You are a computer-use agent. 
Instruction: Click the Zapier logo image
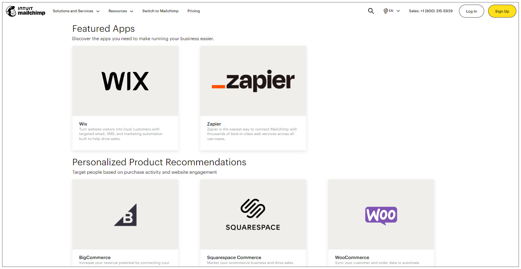tap(253, 81)
